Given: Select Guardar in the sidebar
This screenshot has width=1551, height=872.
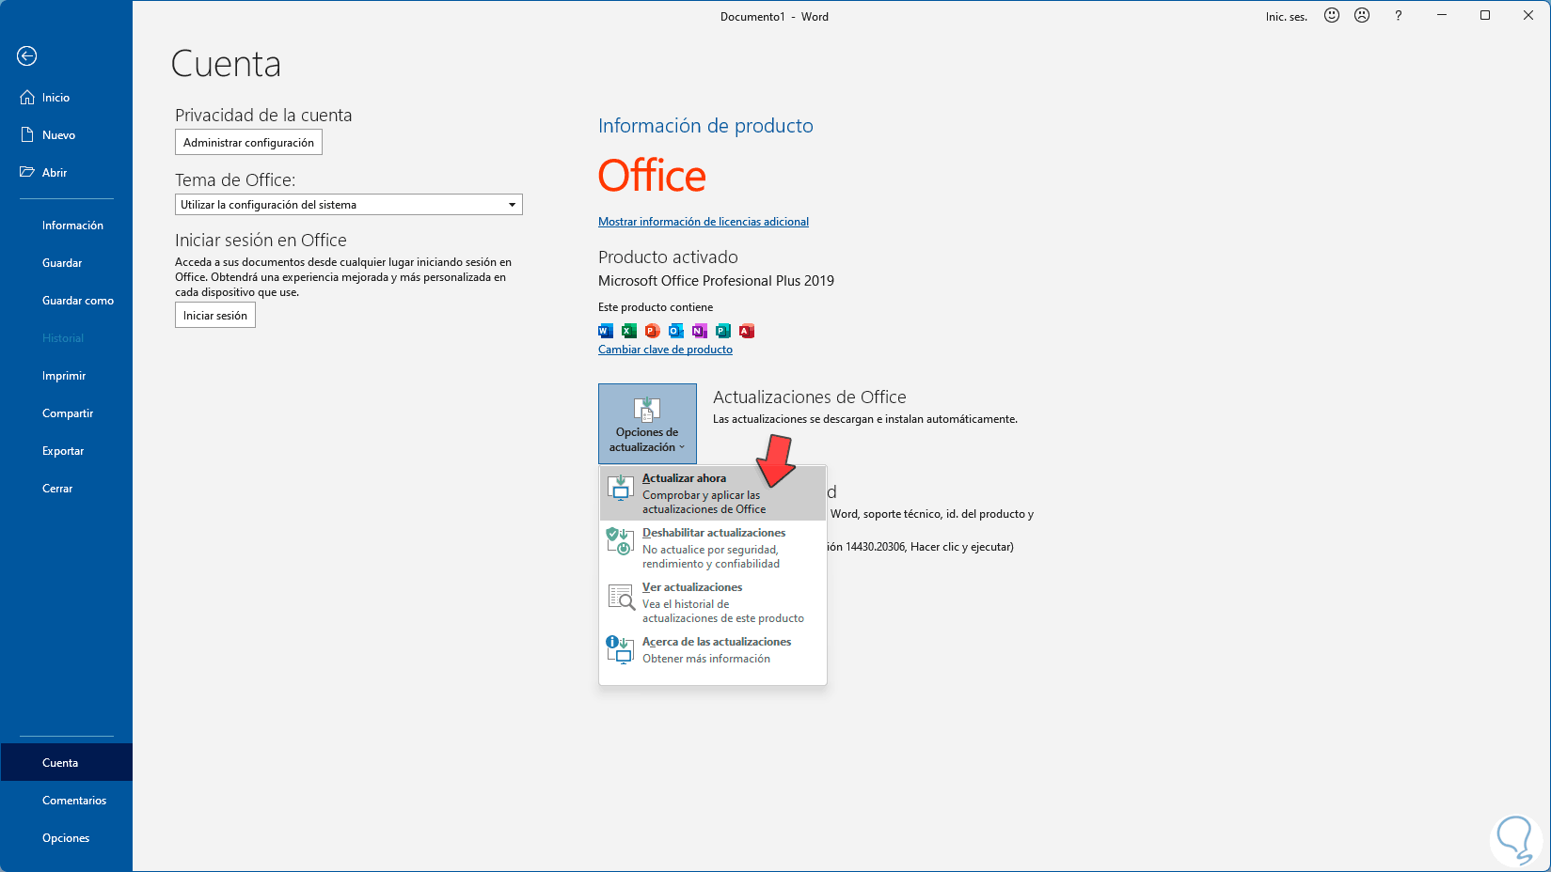Looking at the screenshot, I should (x=66, y=263).
